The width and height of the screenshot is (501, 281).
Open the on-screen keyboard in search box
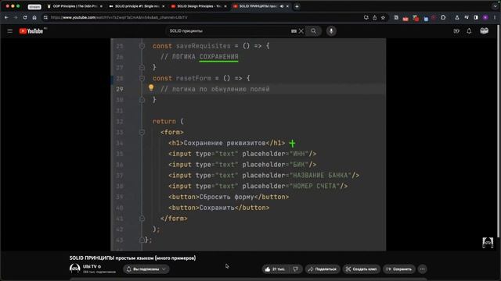294,31
